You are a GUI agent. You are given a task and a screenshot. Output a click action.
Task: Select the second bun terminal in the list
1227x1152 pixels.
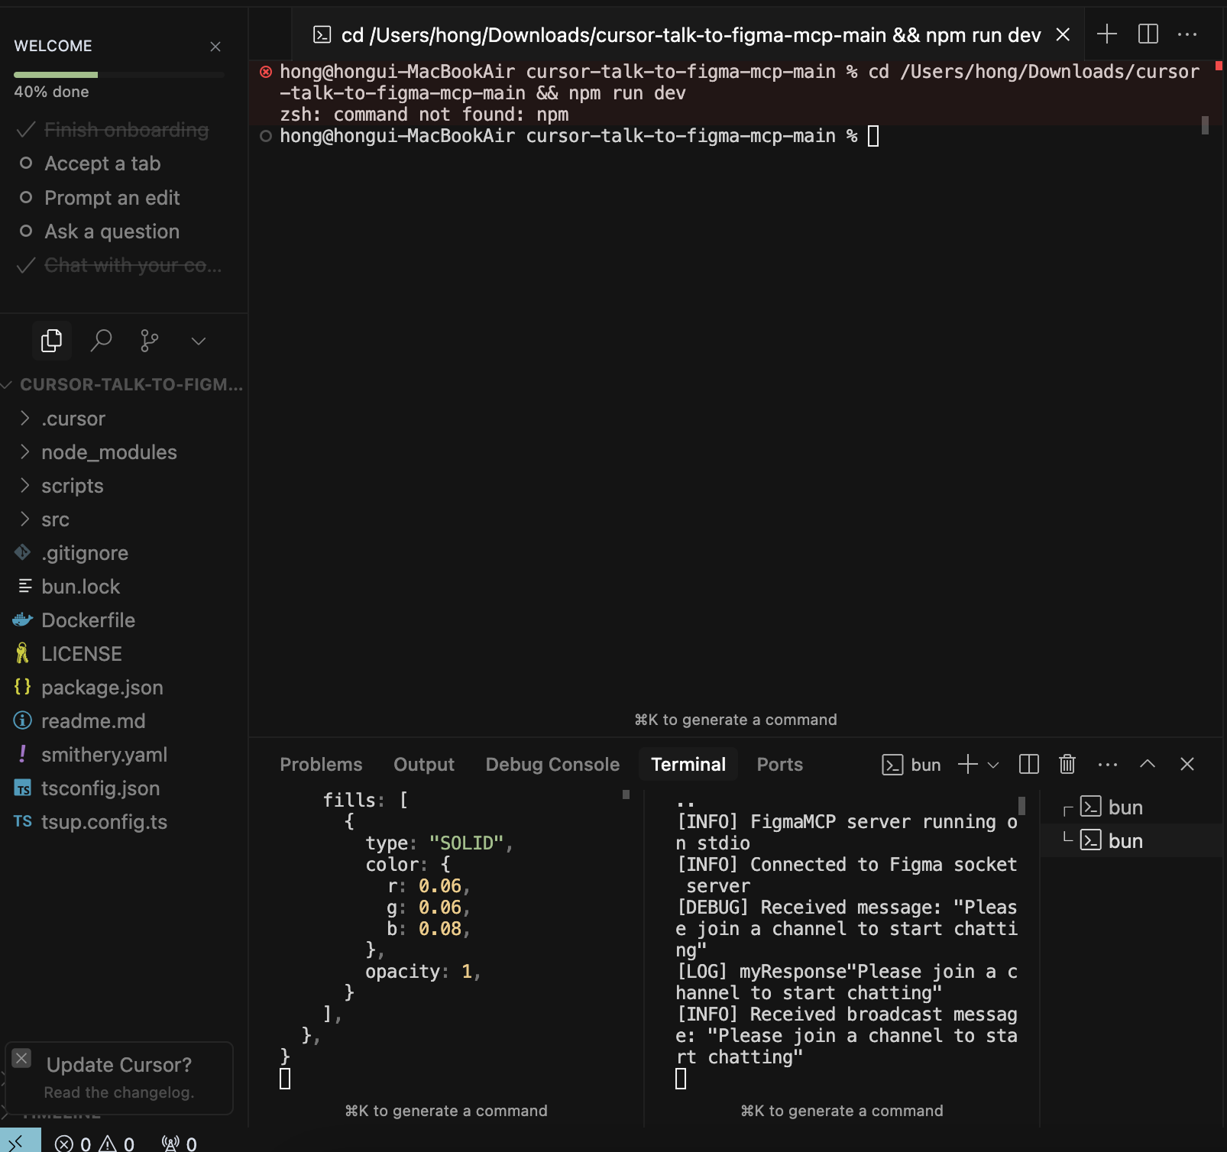click(1125, 840)
